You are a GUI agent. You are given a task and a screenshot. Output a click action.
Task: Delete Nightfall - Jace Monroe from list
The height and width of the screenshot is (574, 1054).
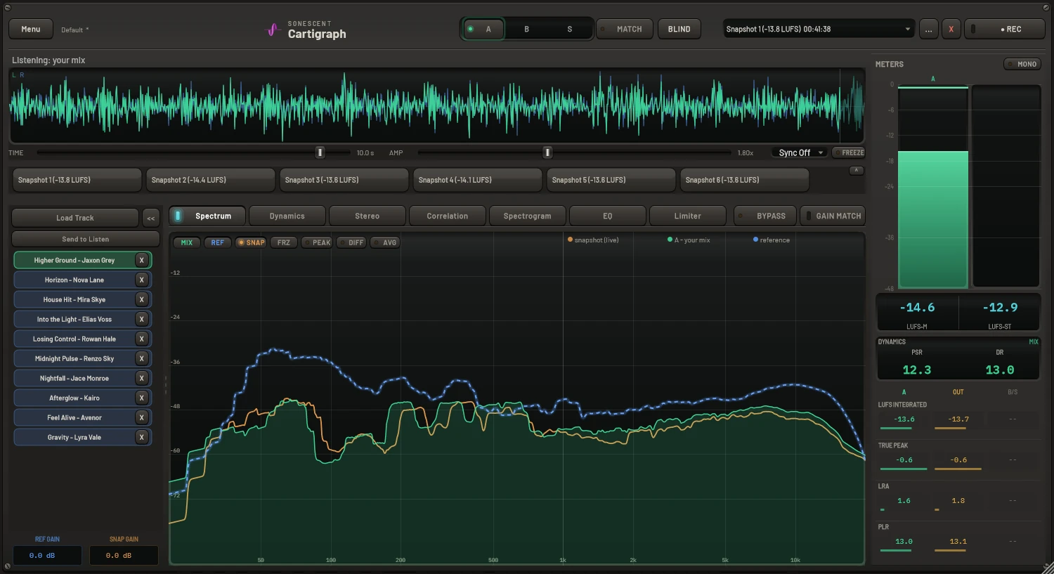(x=142, y=378)
